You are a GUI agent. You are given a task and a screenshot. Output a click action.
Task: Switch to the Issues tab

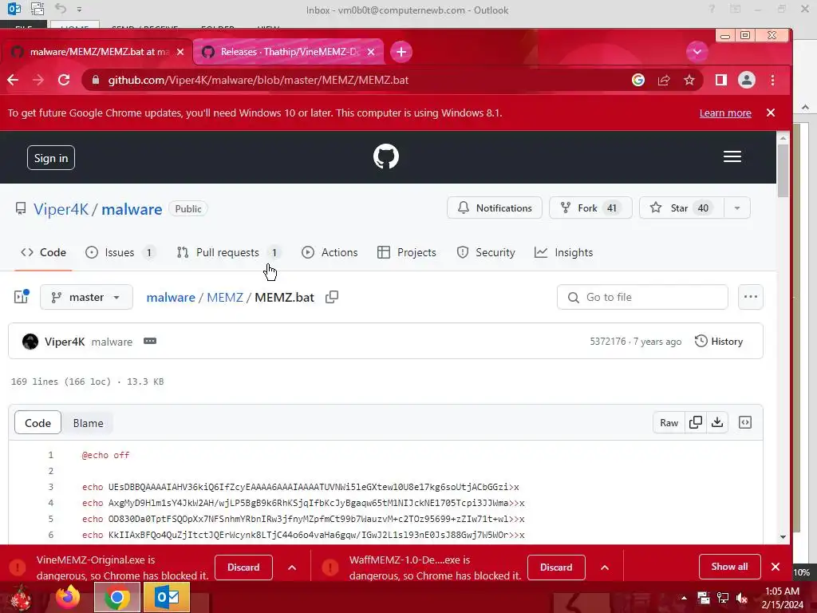point(120,252)
